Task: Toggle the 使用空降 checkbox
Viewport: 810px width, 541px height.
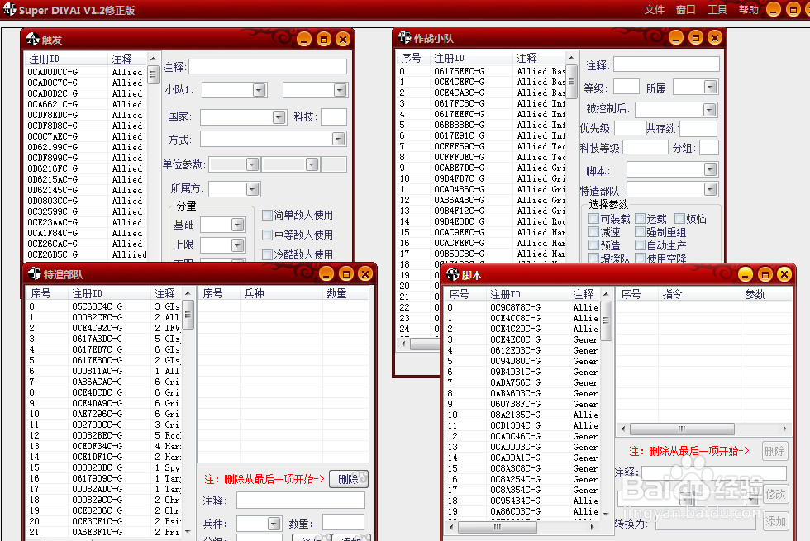Action: click(x=640, y=258)
